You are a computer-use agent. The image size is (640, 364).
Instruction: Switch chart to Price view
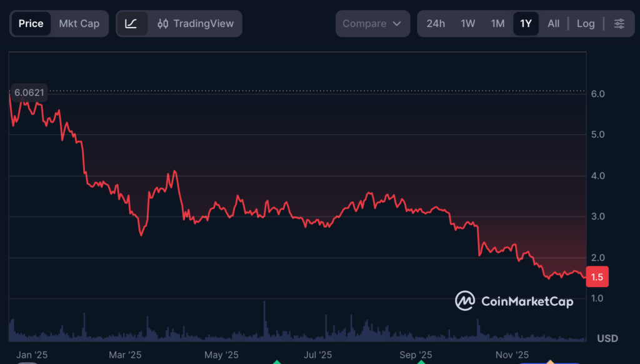(x=31, y=24)
